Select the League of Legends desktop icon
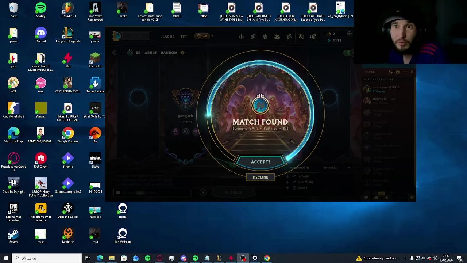Screen dimensions: 467x263 [68, 35]
